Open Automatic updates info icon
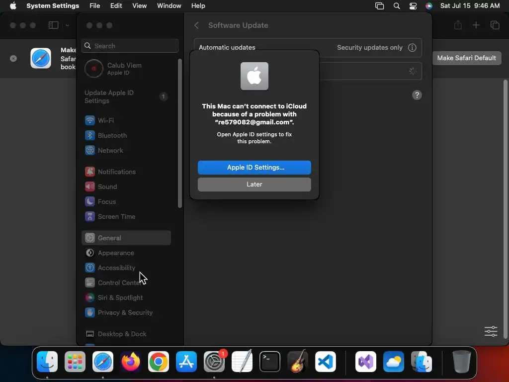The image size is (509, 382). coord(412,47)
